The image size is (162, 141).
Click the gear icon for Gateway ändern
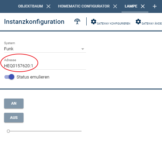pos(138,22)
